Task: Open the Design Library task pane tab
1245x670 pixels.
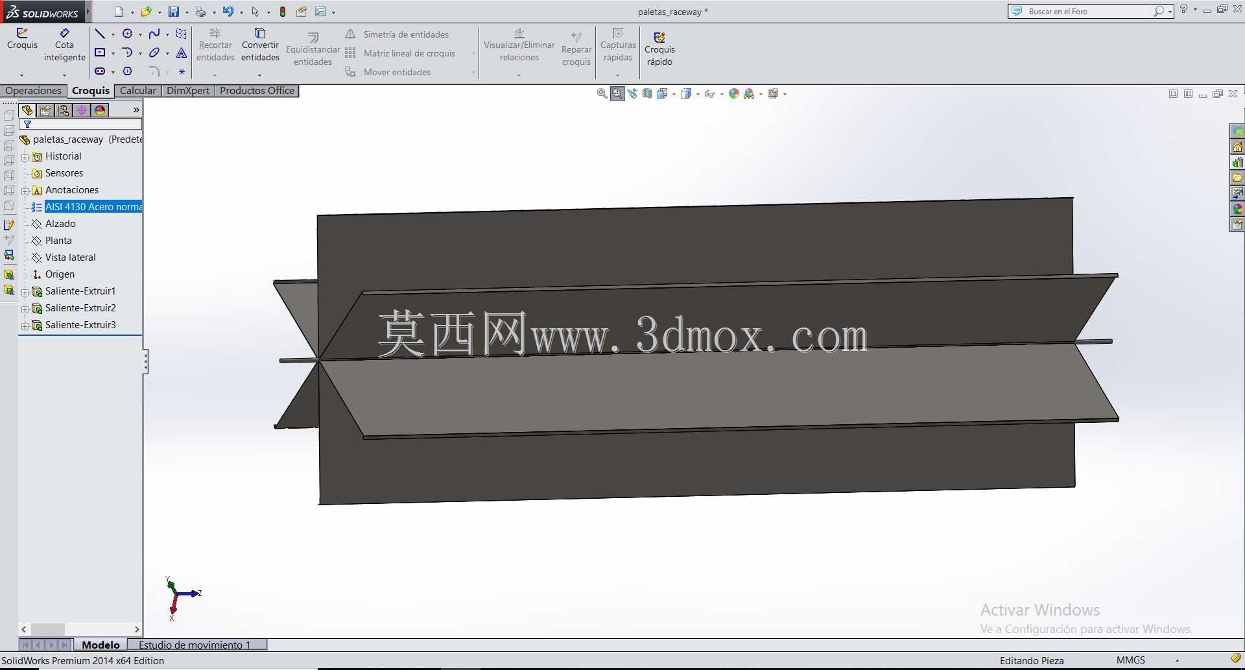Action: [1237, 162]
